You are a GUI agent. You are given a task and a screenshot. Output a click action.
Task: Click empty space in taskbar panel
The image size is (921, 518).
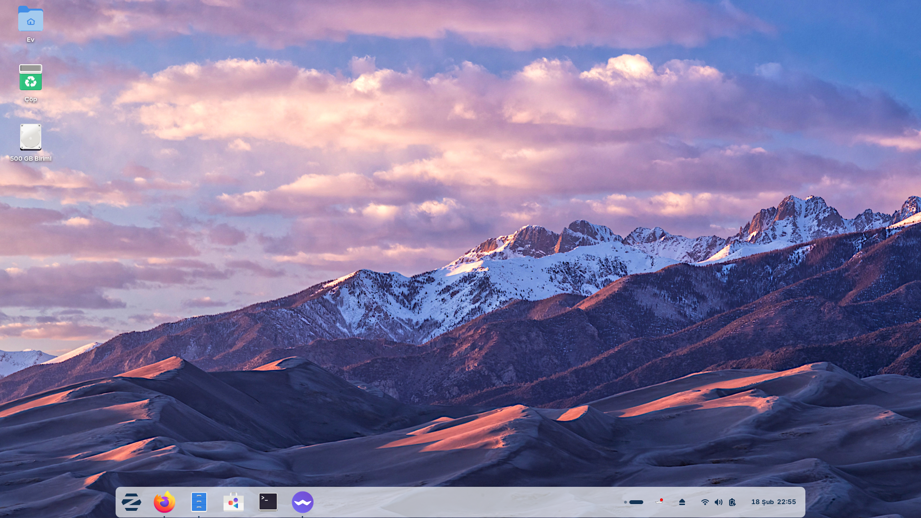(456, 502)
